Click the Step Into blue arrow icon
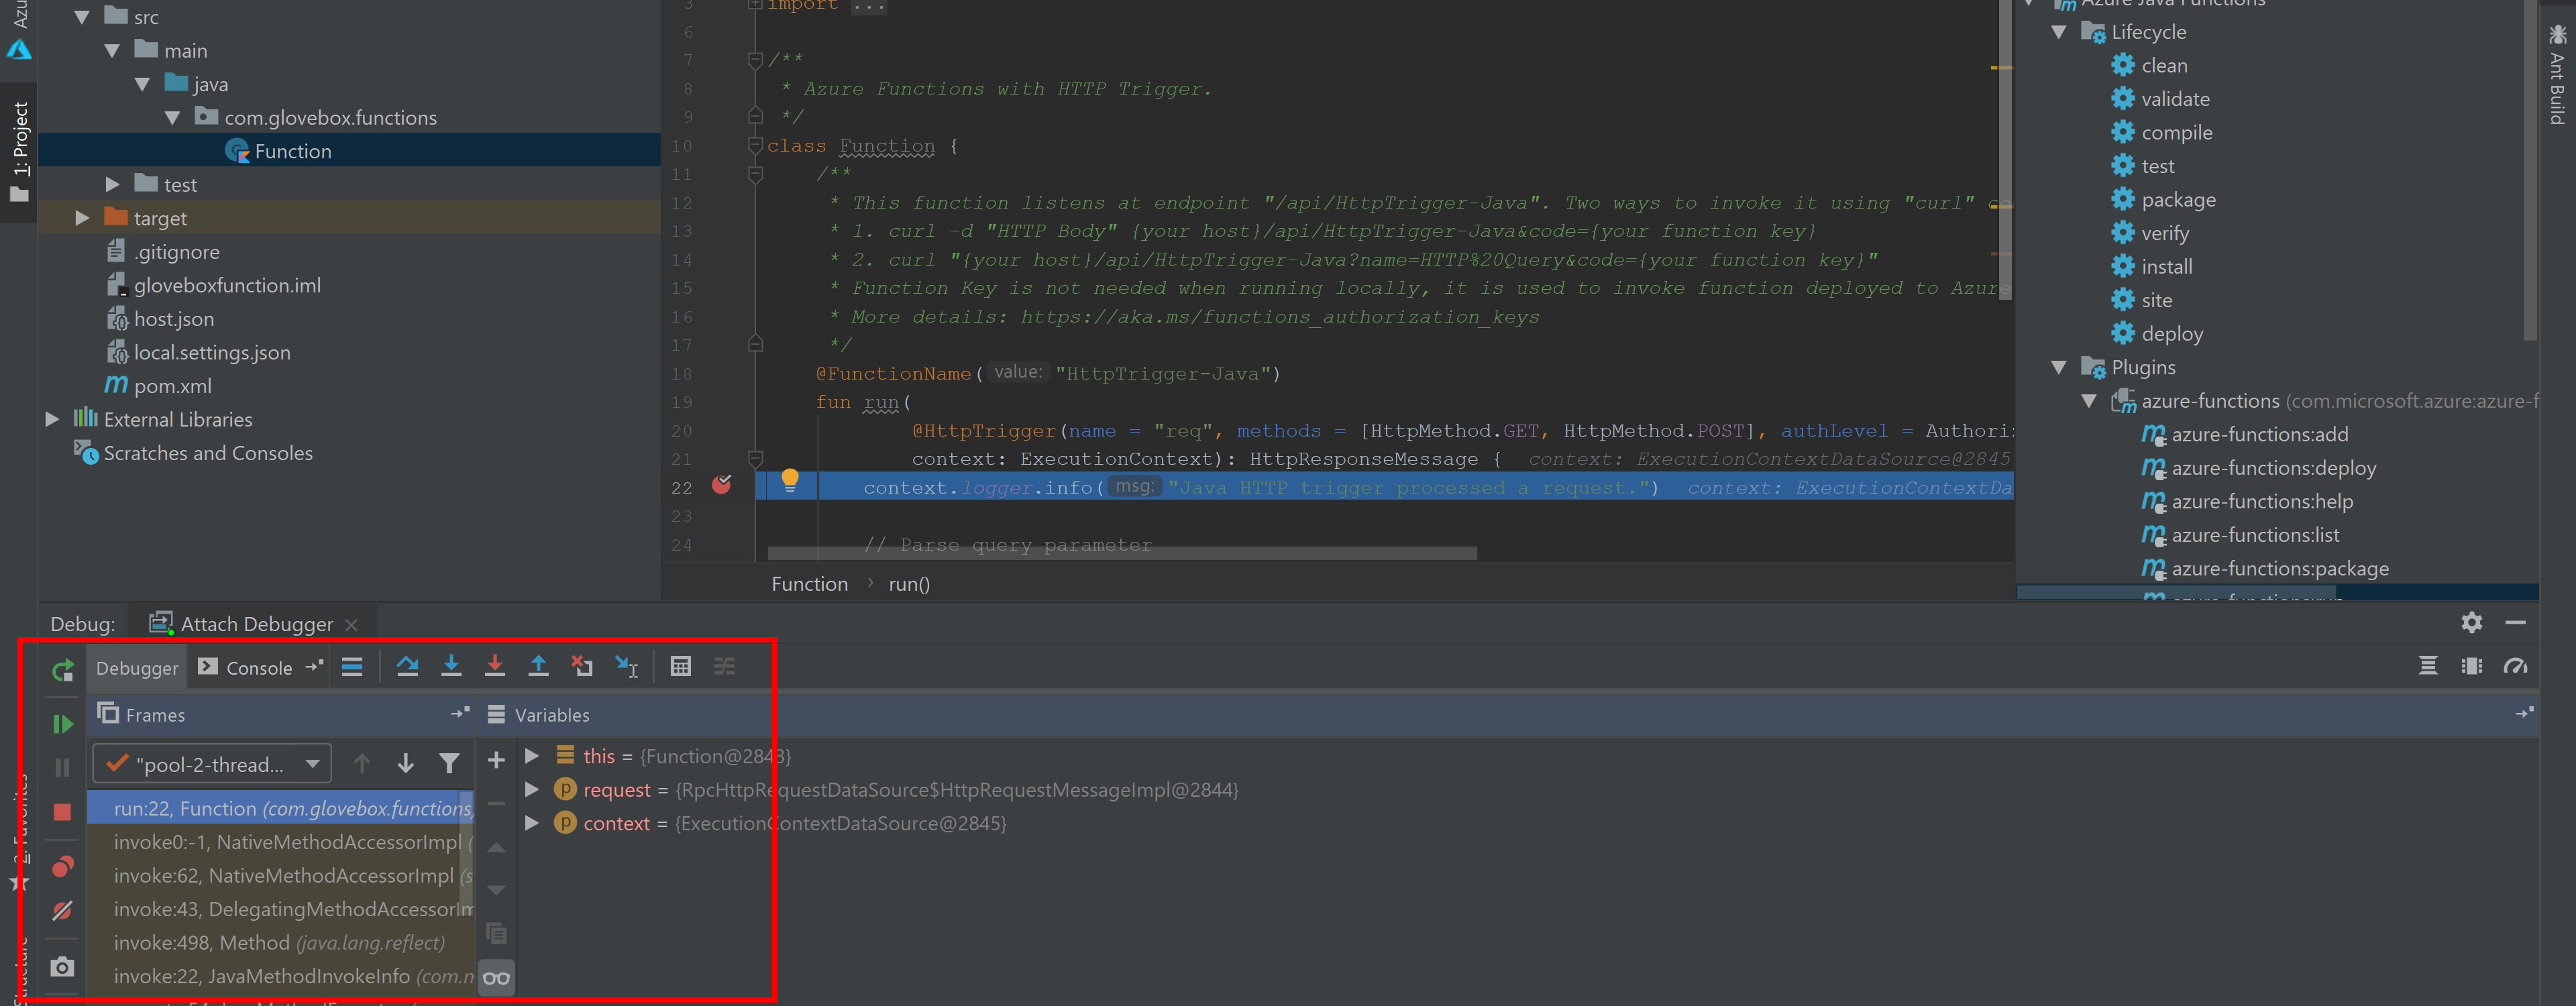This screenshot has height=1006, width=2576. (451, 666)
